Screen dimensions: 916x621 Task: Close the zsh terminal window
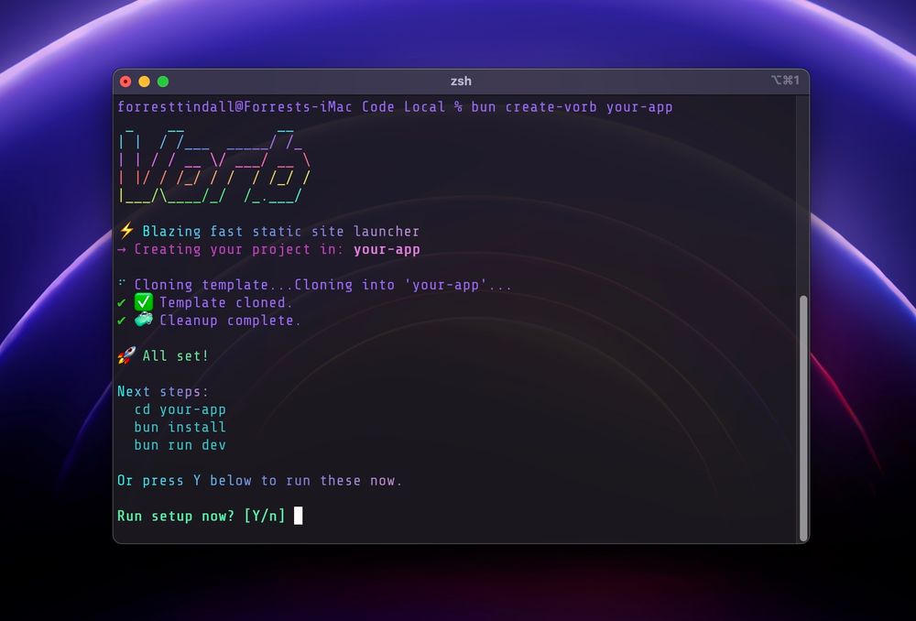tap(125, 82)
